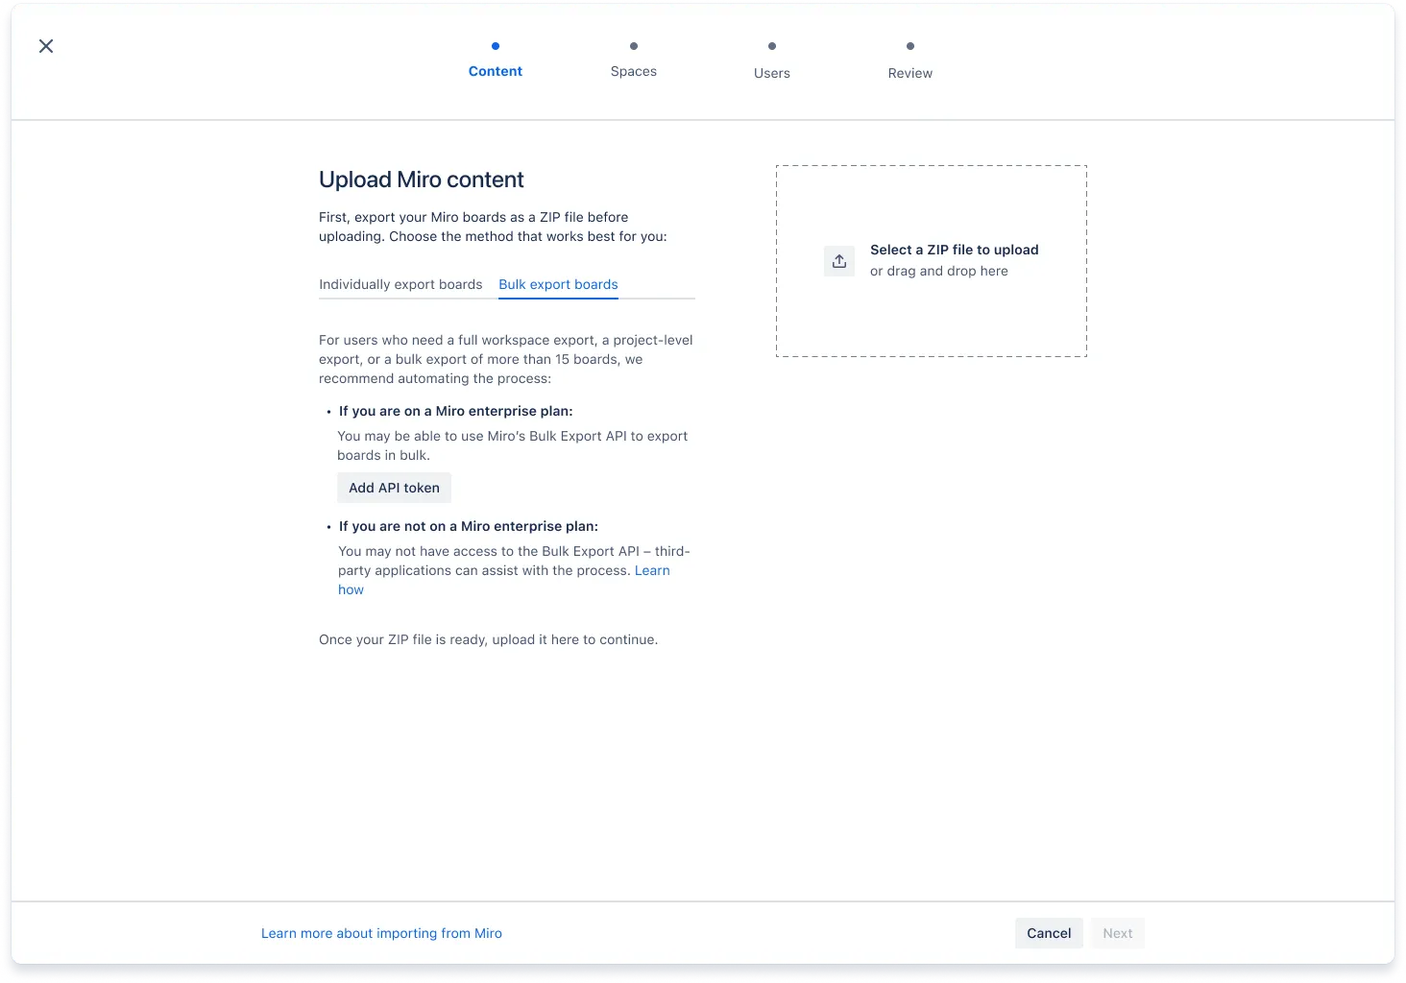
Task: Click Select a ZIP file to upload
Action: click(955, 250)
